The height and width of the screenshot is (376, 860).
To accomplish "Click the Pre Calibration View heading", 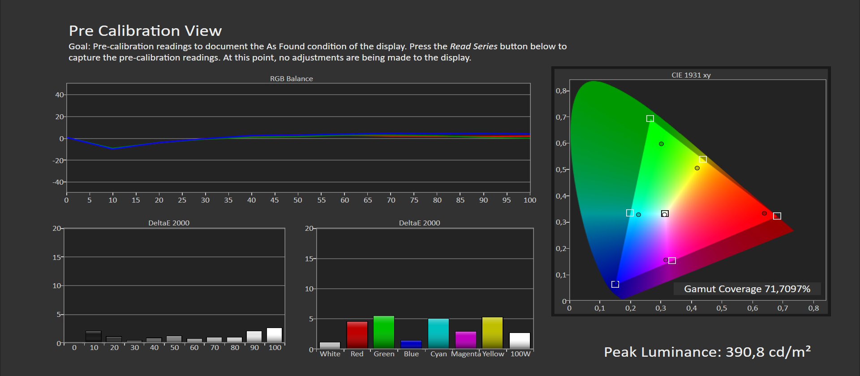I will pyautogui.click(x=145, y=30).
